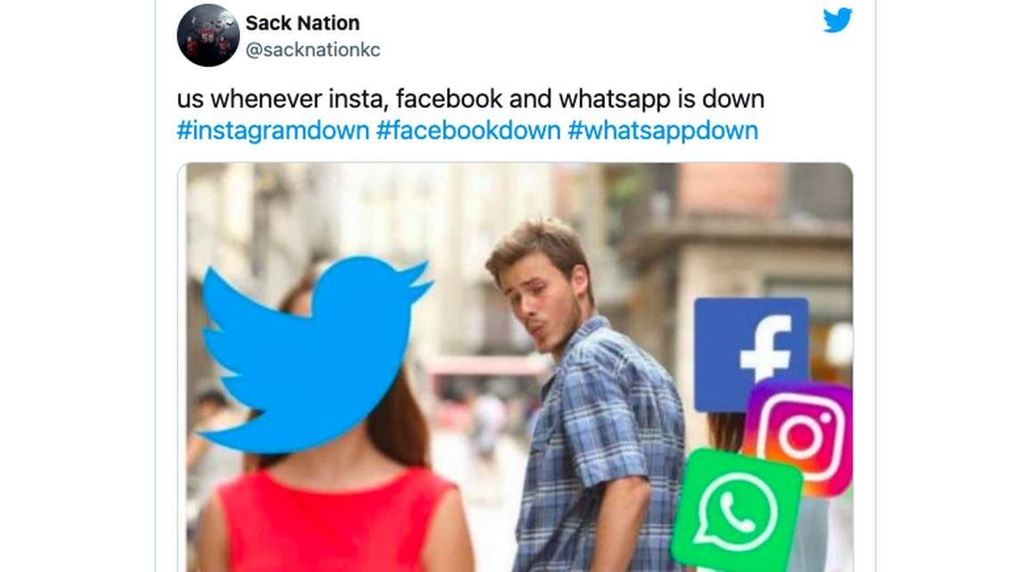
Task: Click the Twitter bird logo in tweet header
Action: point(838,21)
